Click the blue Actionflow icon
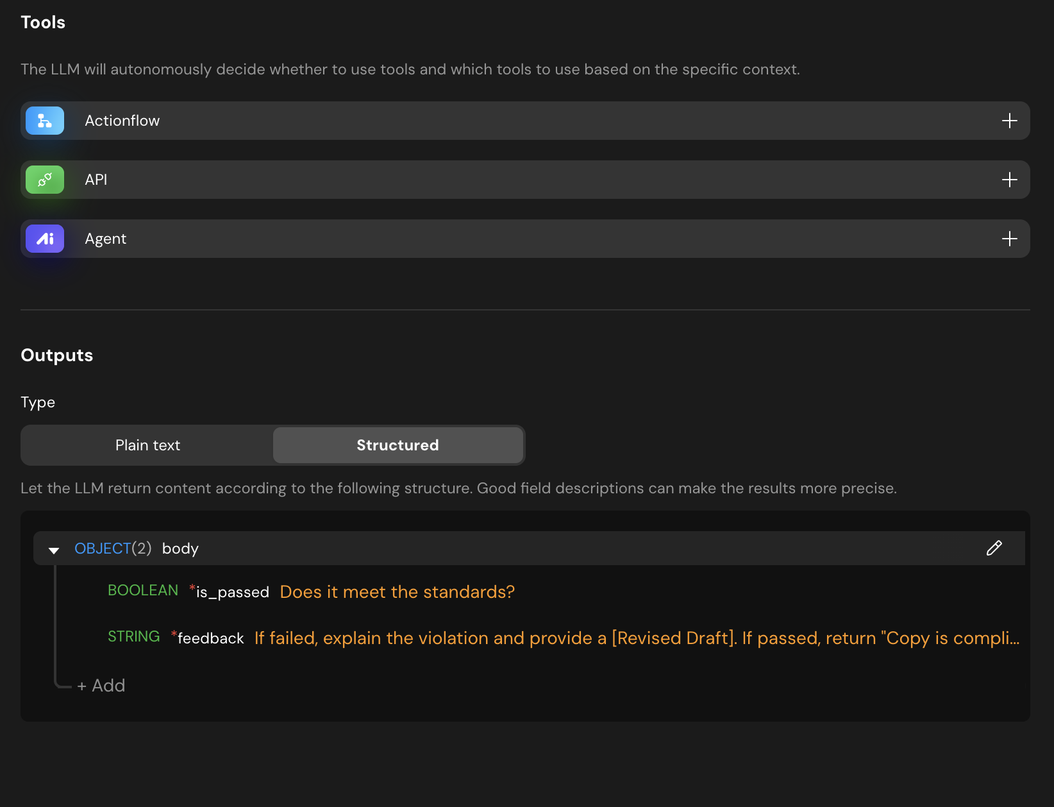 tap(45, 121)
